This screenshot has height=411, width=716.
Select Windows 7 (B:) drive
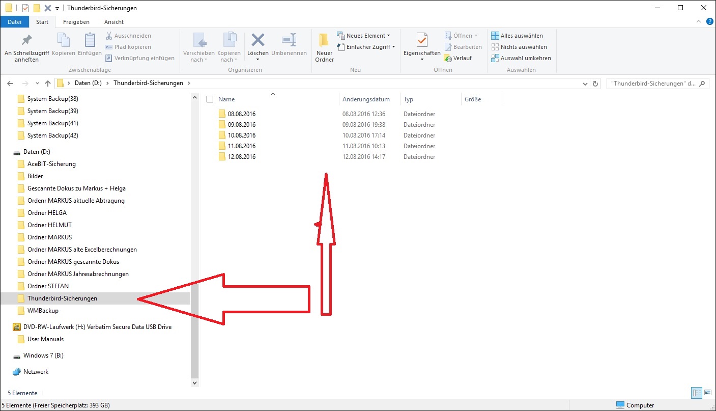pyautogui.click(x=43, y=355)
